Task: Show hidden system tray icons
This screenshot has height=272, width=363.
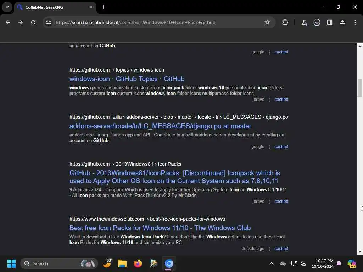Action: 271,263
